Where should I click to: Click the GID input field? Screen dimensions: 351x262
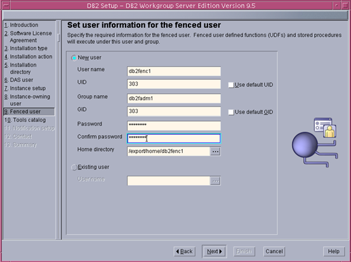(174, 112)
